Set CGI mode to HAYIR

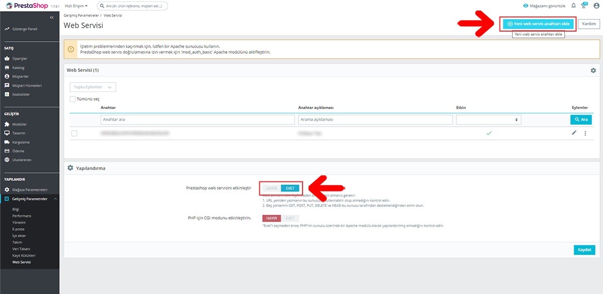pos(271,218)
